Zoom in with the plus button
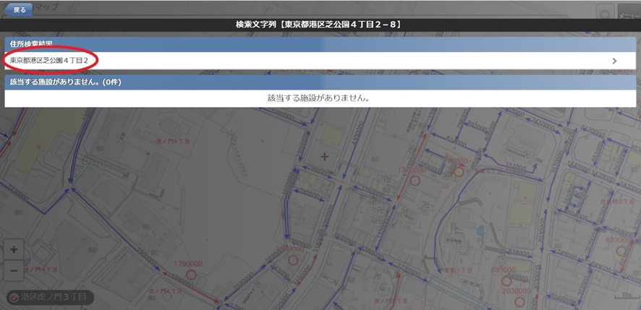Screen dimensions: 641x310 coord(14,249)
